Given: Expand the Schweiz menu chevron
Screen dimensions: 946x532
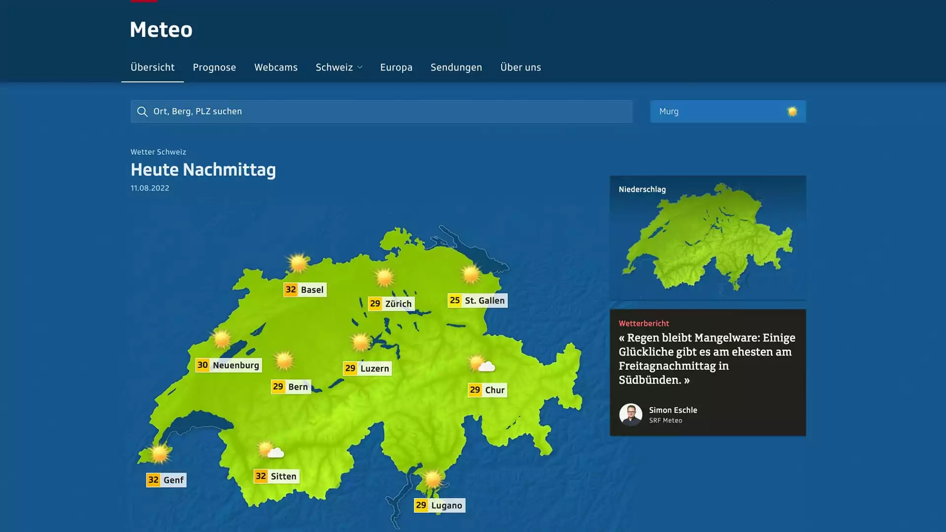Looking at the screenshot, I should (360, 67).
